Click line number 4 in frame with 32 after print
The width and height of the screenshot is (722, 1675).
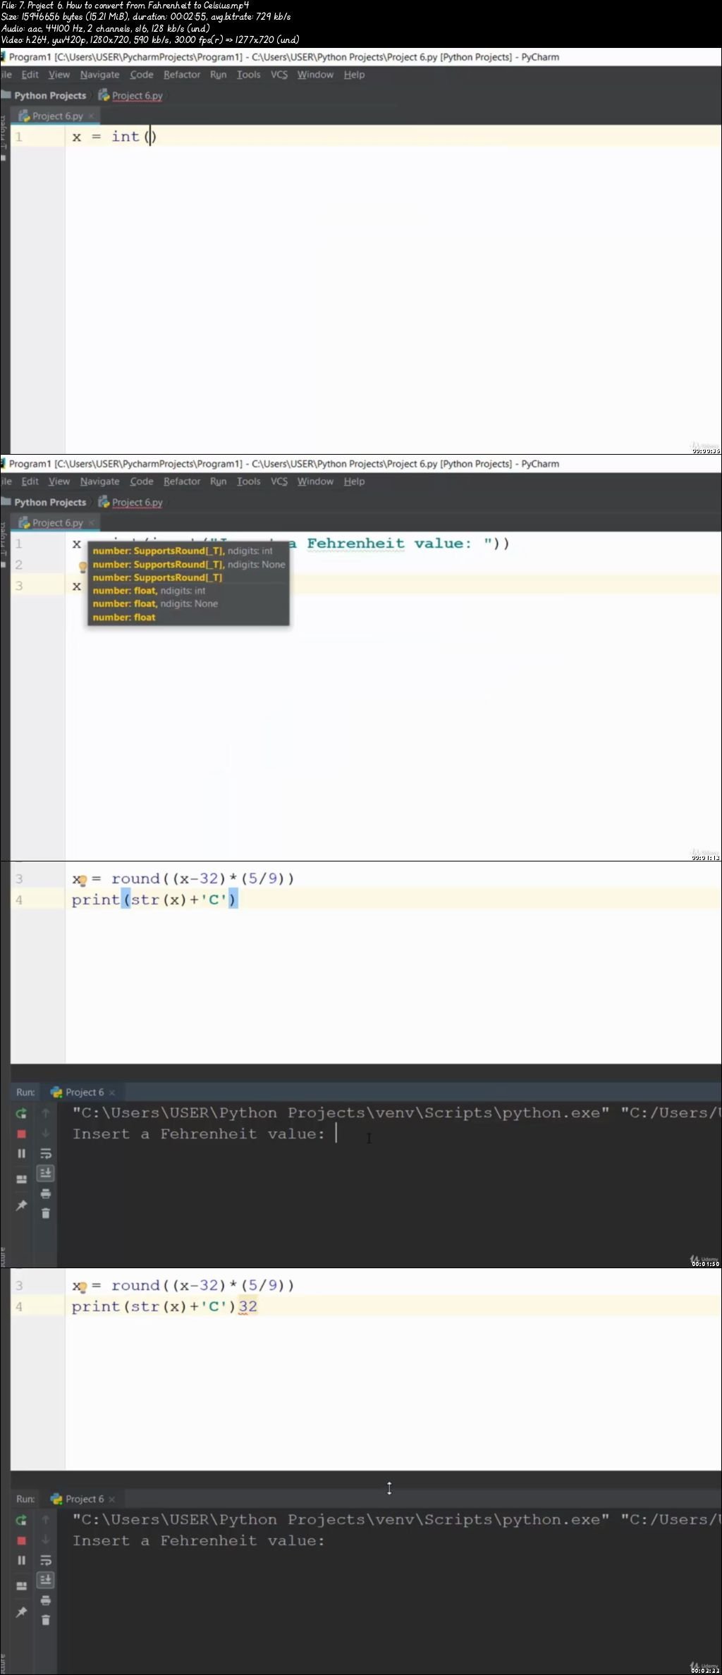[19, 1306]
